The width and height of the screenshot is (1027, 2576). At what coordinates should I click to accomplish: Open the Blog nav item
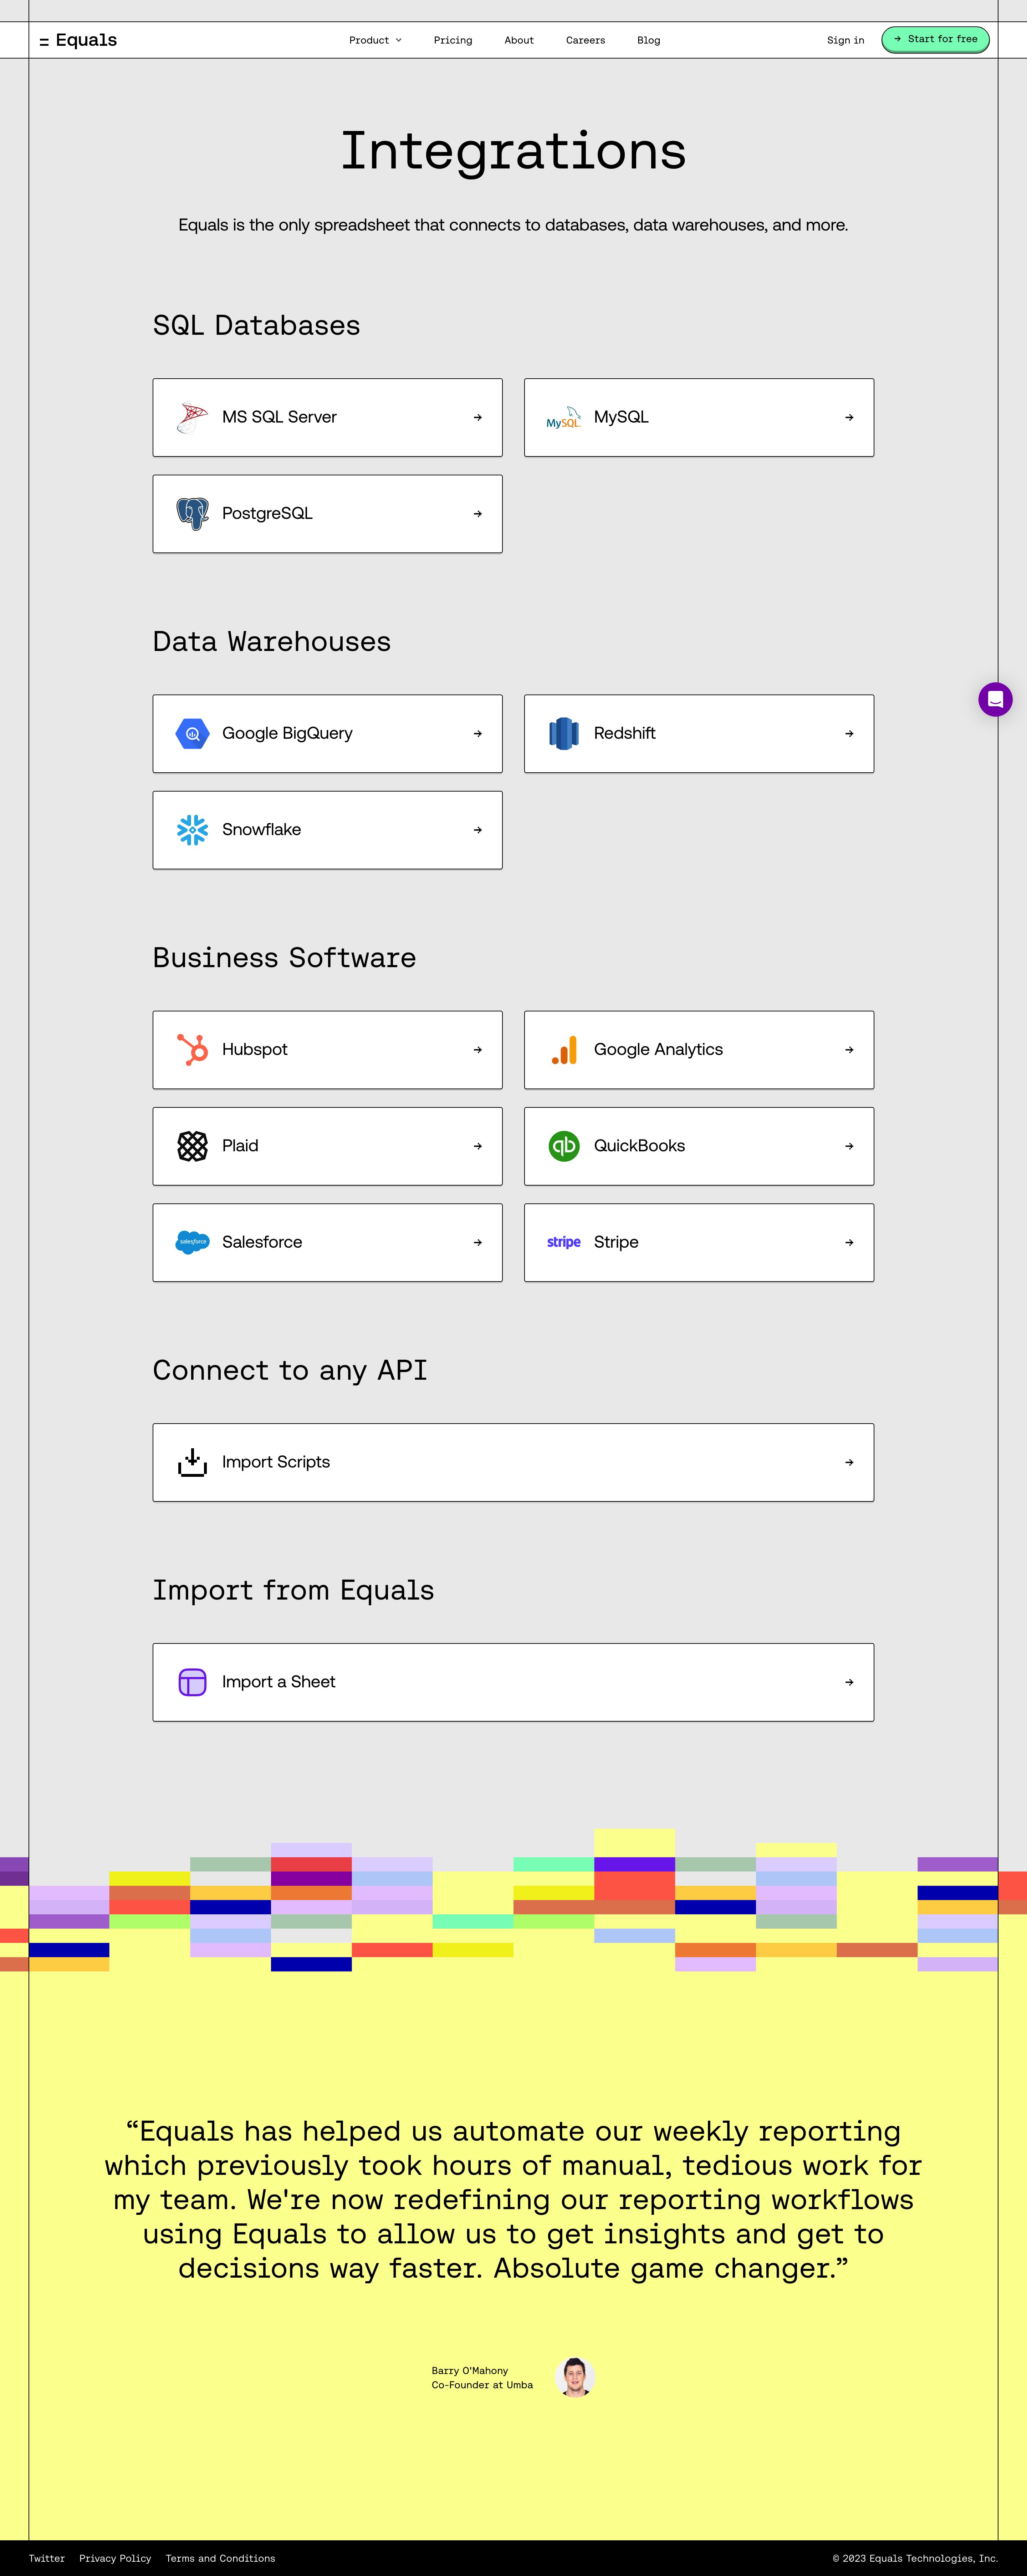648,40
